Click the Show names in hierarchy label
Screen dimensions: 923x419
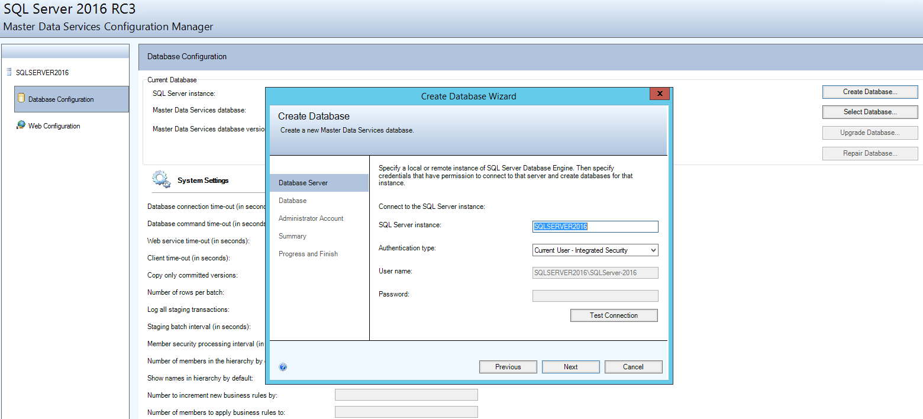(201, 378)
